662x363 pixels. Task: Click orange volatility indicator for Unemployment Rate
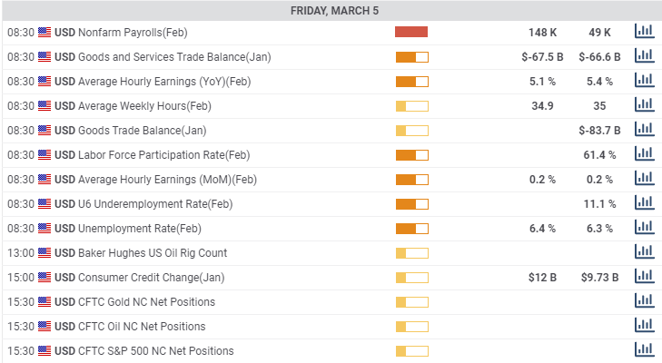tap(411, 228)
